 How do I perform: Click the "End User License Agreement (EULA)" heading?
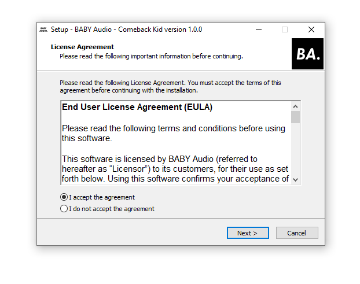click(x=137, y=107)
